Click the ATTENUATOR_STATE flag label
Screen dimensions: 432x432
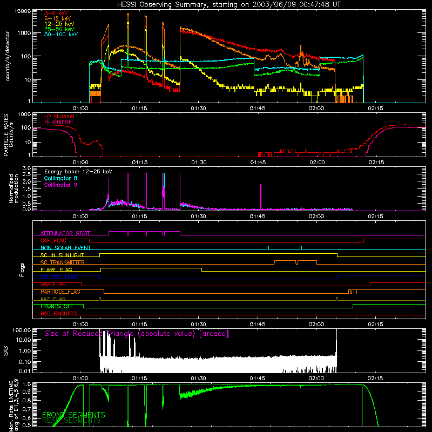click(x=65, y=233)
